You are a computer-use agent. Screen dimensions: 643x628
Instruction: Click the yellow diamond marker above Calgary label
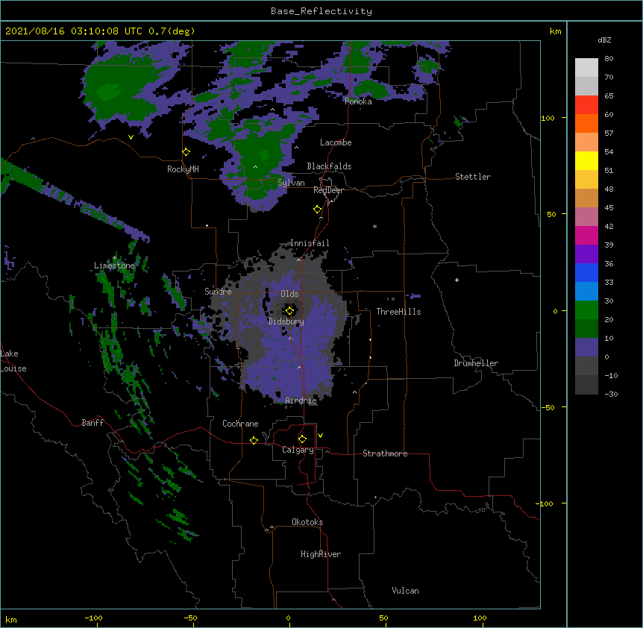point(302,439)
